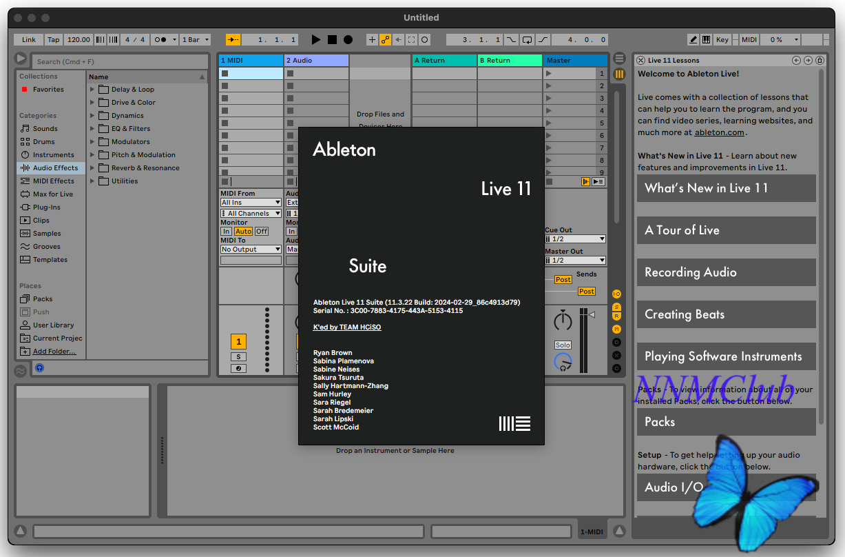The width and height of the screenshot is (845, 557).
Task: Toggle the track 1 activator button
Action: point(238,342)
